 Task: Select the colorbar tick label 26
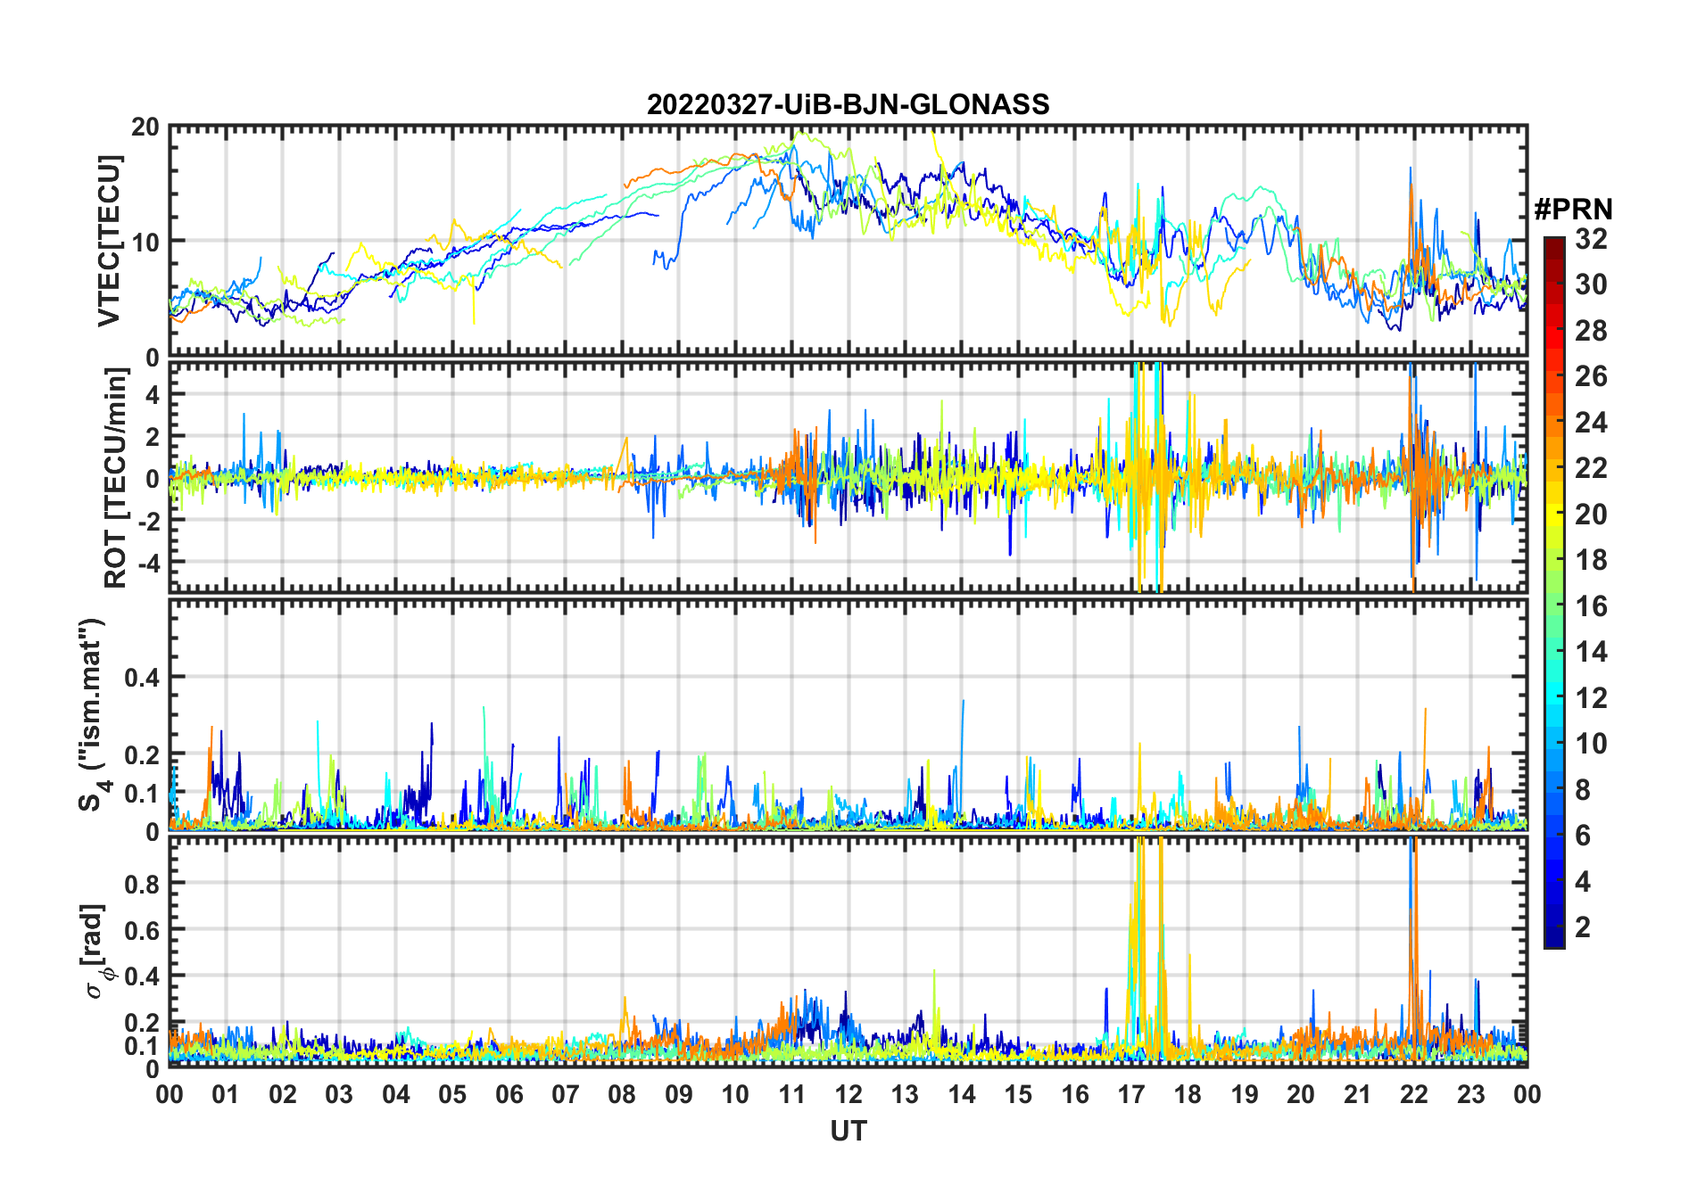pyautogui.click(x=1591, y=376)
